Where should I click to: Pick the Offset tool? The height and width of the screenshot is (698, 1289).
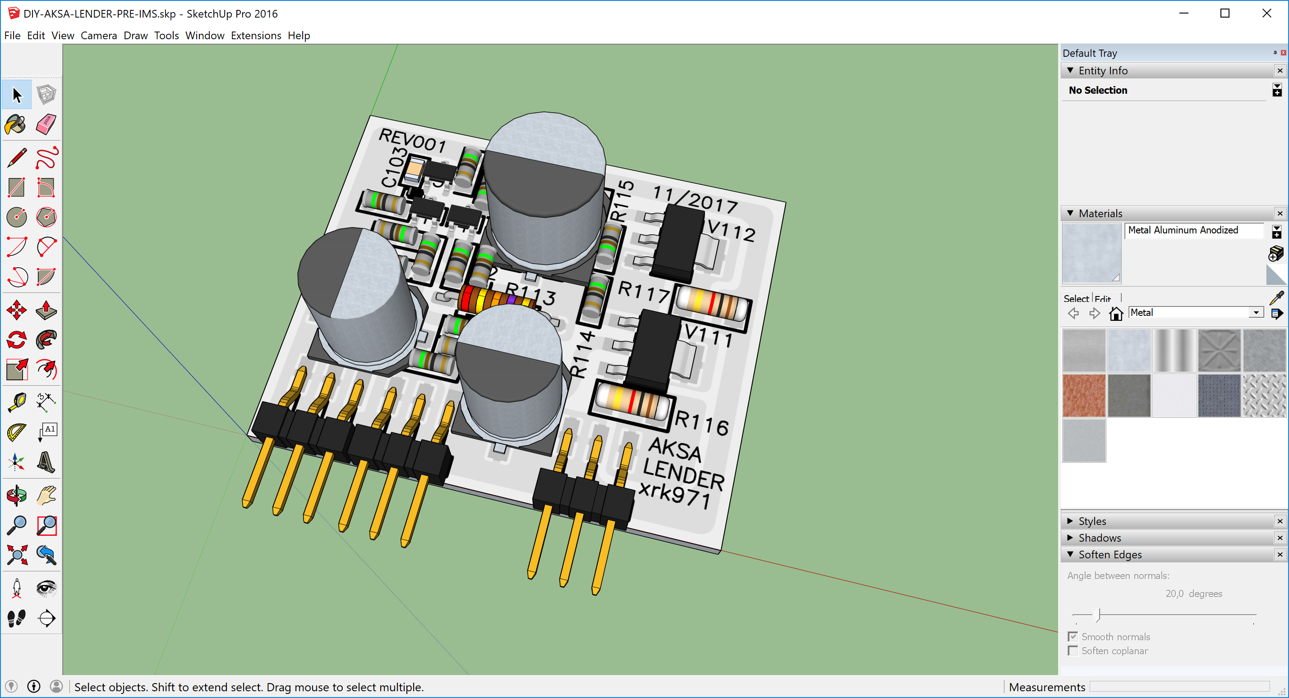(x=46, y=370)
